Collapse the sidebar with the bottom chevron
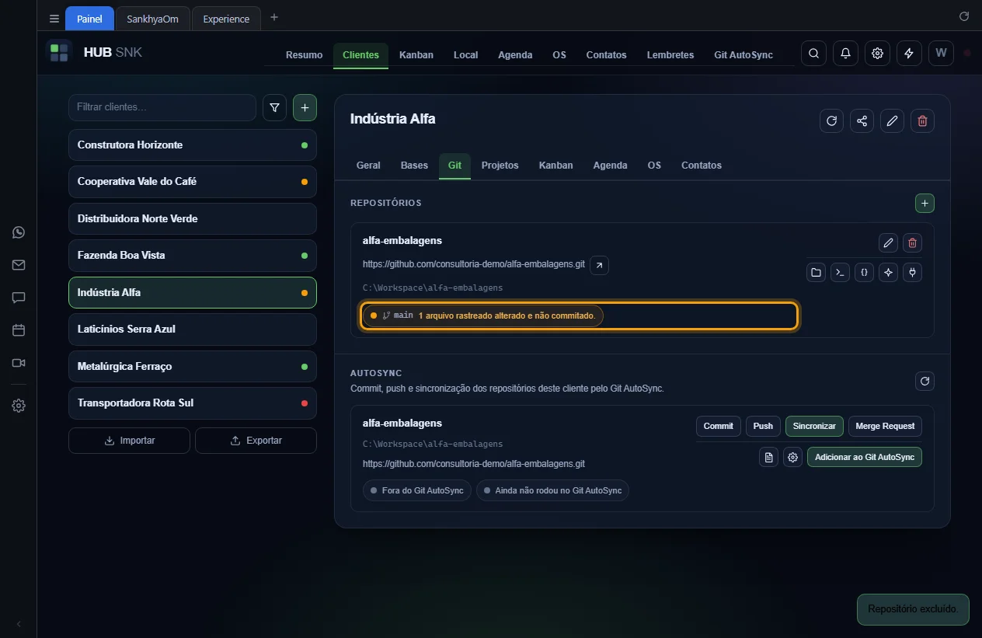 [19, 624]
